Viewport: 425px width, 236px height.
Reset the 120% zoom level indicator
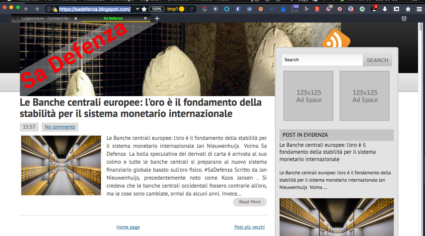157,9
